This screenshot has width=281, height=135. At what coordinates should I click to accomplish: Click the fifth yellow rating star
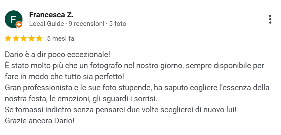tap(39, 39)
